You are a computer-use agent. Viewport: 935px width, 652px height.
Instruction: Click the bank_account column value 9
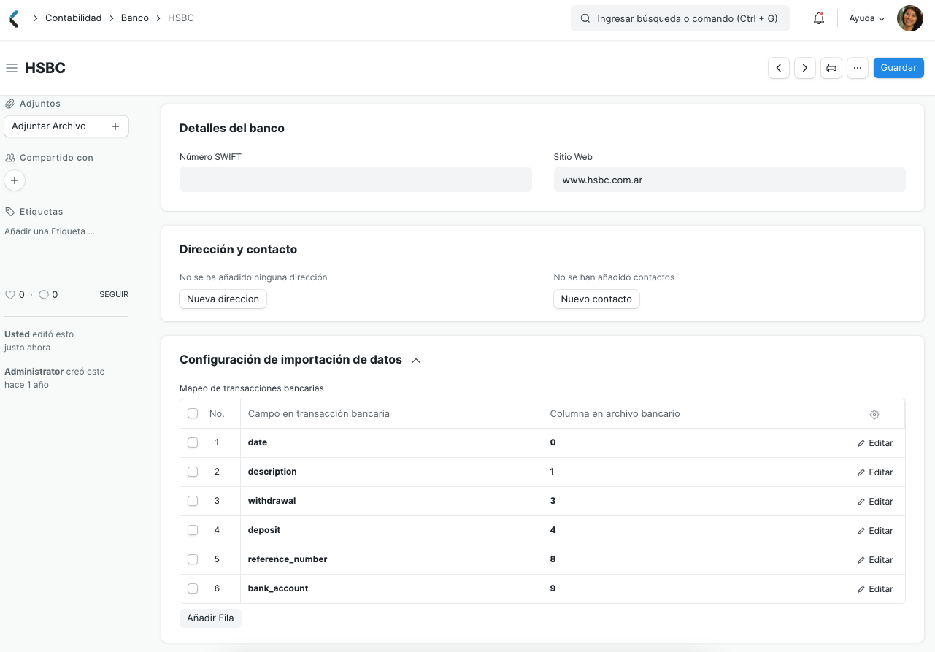tap(693, 588)
